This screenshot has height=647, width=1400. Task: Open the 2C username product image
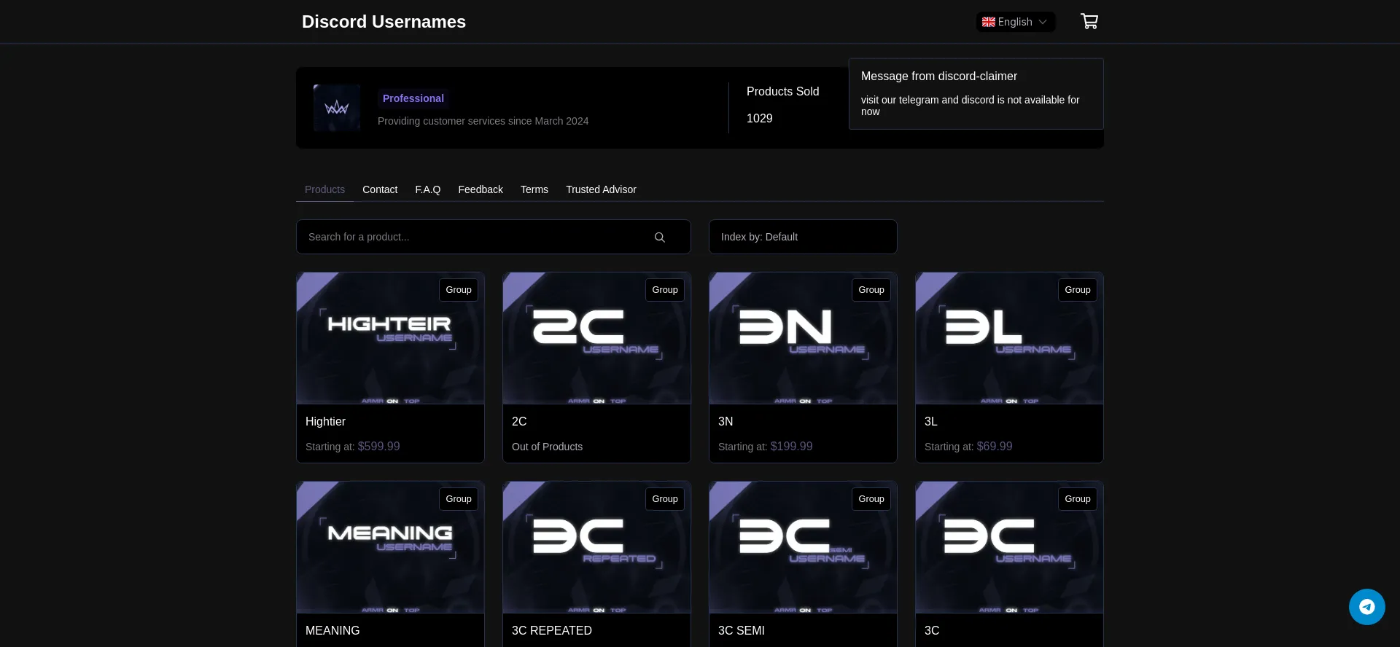596,338
